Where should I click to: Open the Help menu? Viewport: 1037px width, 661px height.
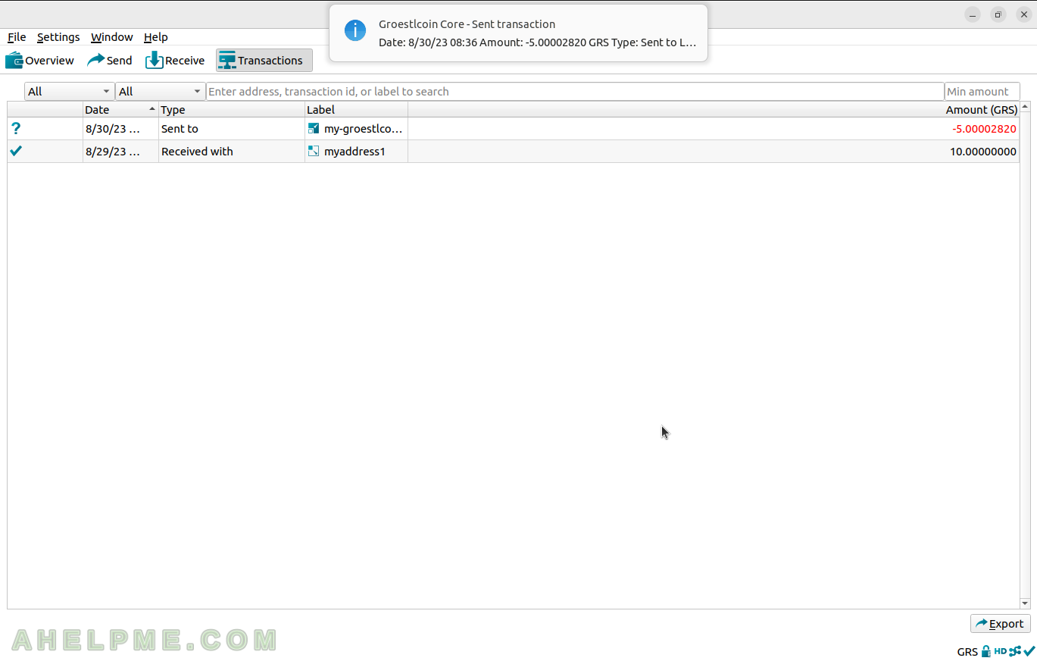pyautogui.click(x=155, y=37)
